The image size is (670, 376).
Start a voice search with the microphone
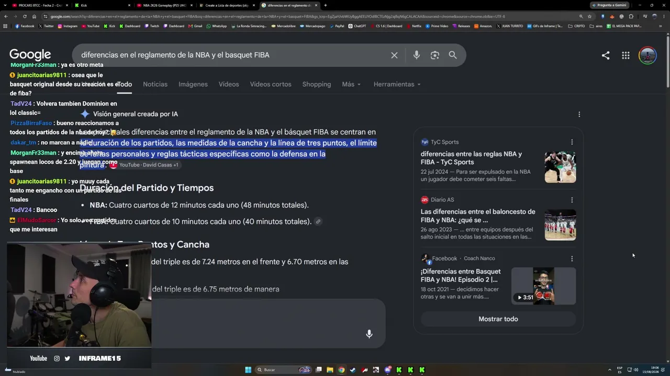click(x=417, y=55)
